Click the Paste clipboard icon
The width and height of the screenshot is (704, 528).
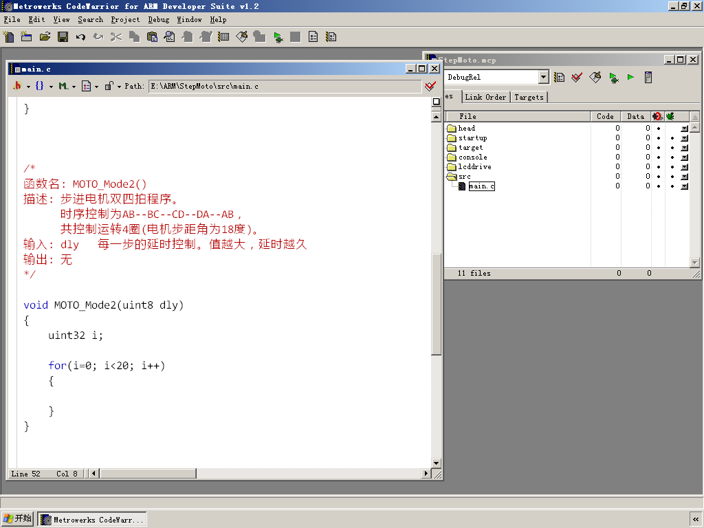coord(152,37)
